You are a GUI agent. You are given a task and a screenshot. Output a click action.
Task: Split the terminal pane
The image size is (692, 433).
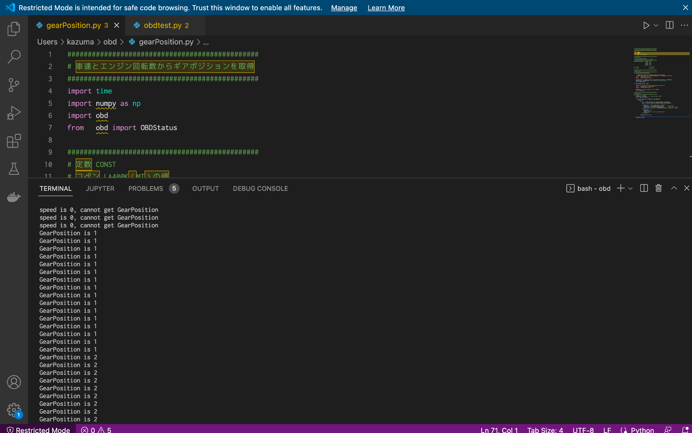pyautogui.click(x=644, y=188)
